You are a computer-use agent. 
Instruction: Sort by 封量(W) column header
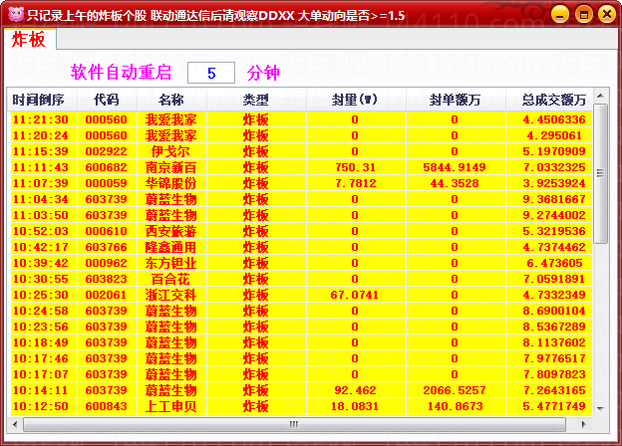coord(355,100)
